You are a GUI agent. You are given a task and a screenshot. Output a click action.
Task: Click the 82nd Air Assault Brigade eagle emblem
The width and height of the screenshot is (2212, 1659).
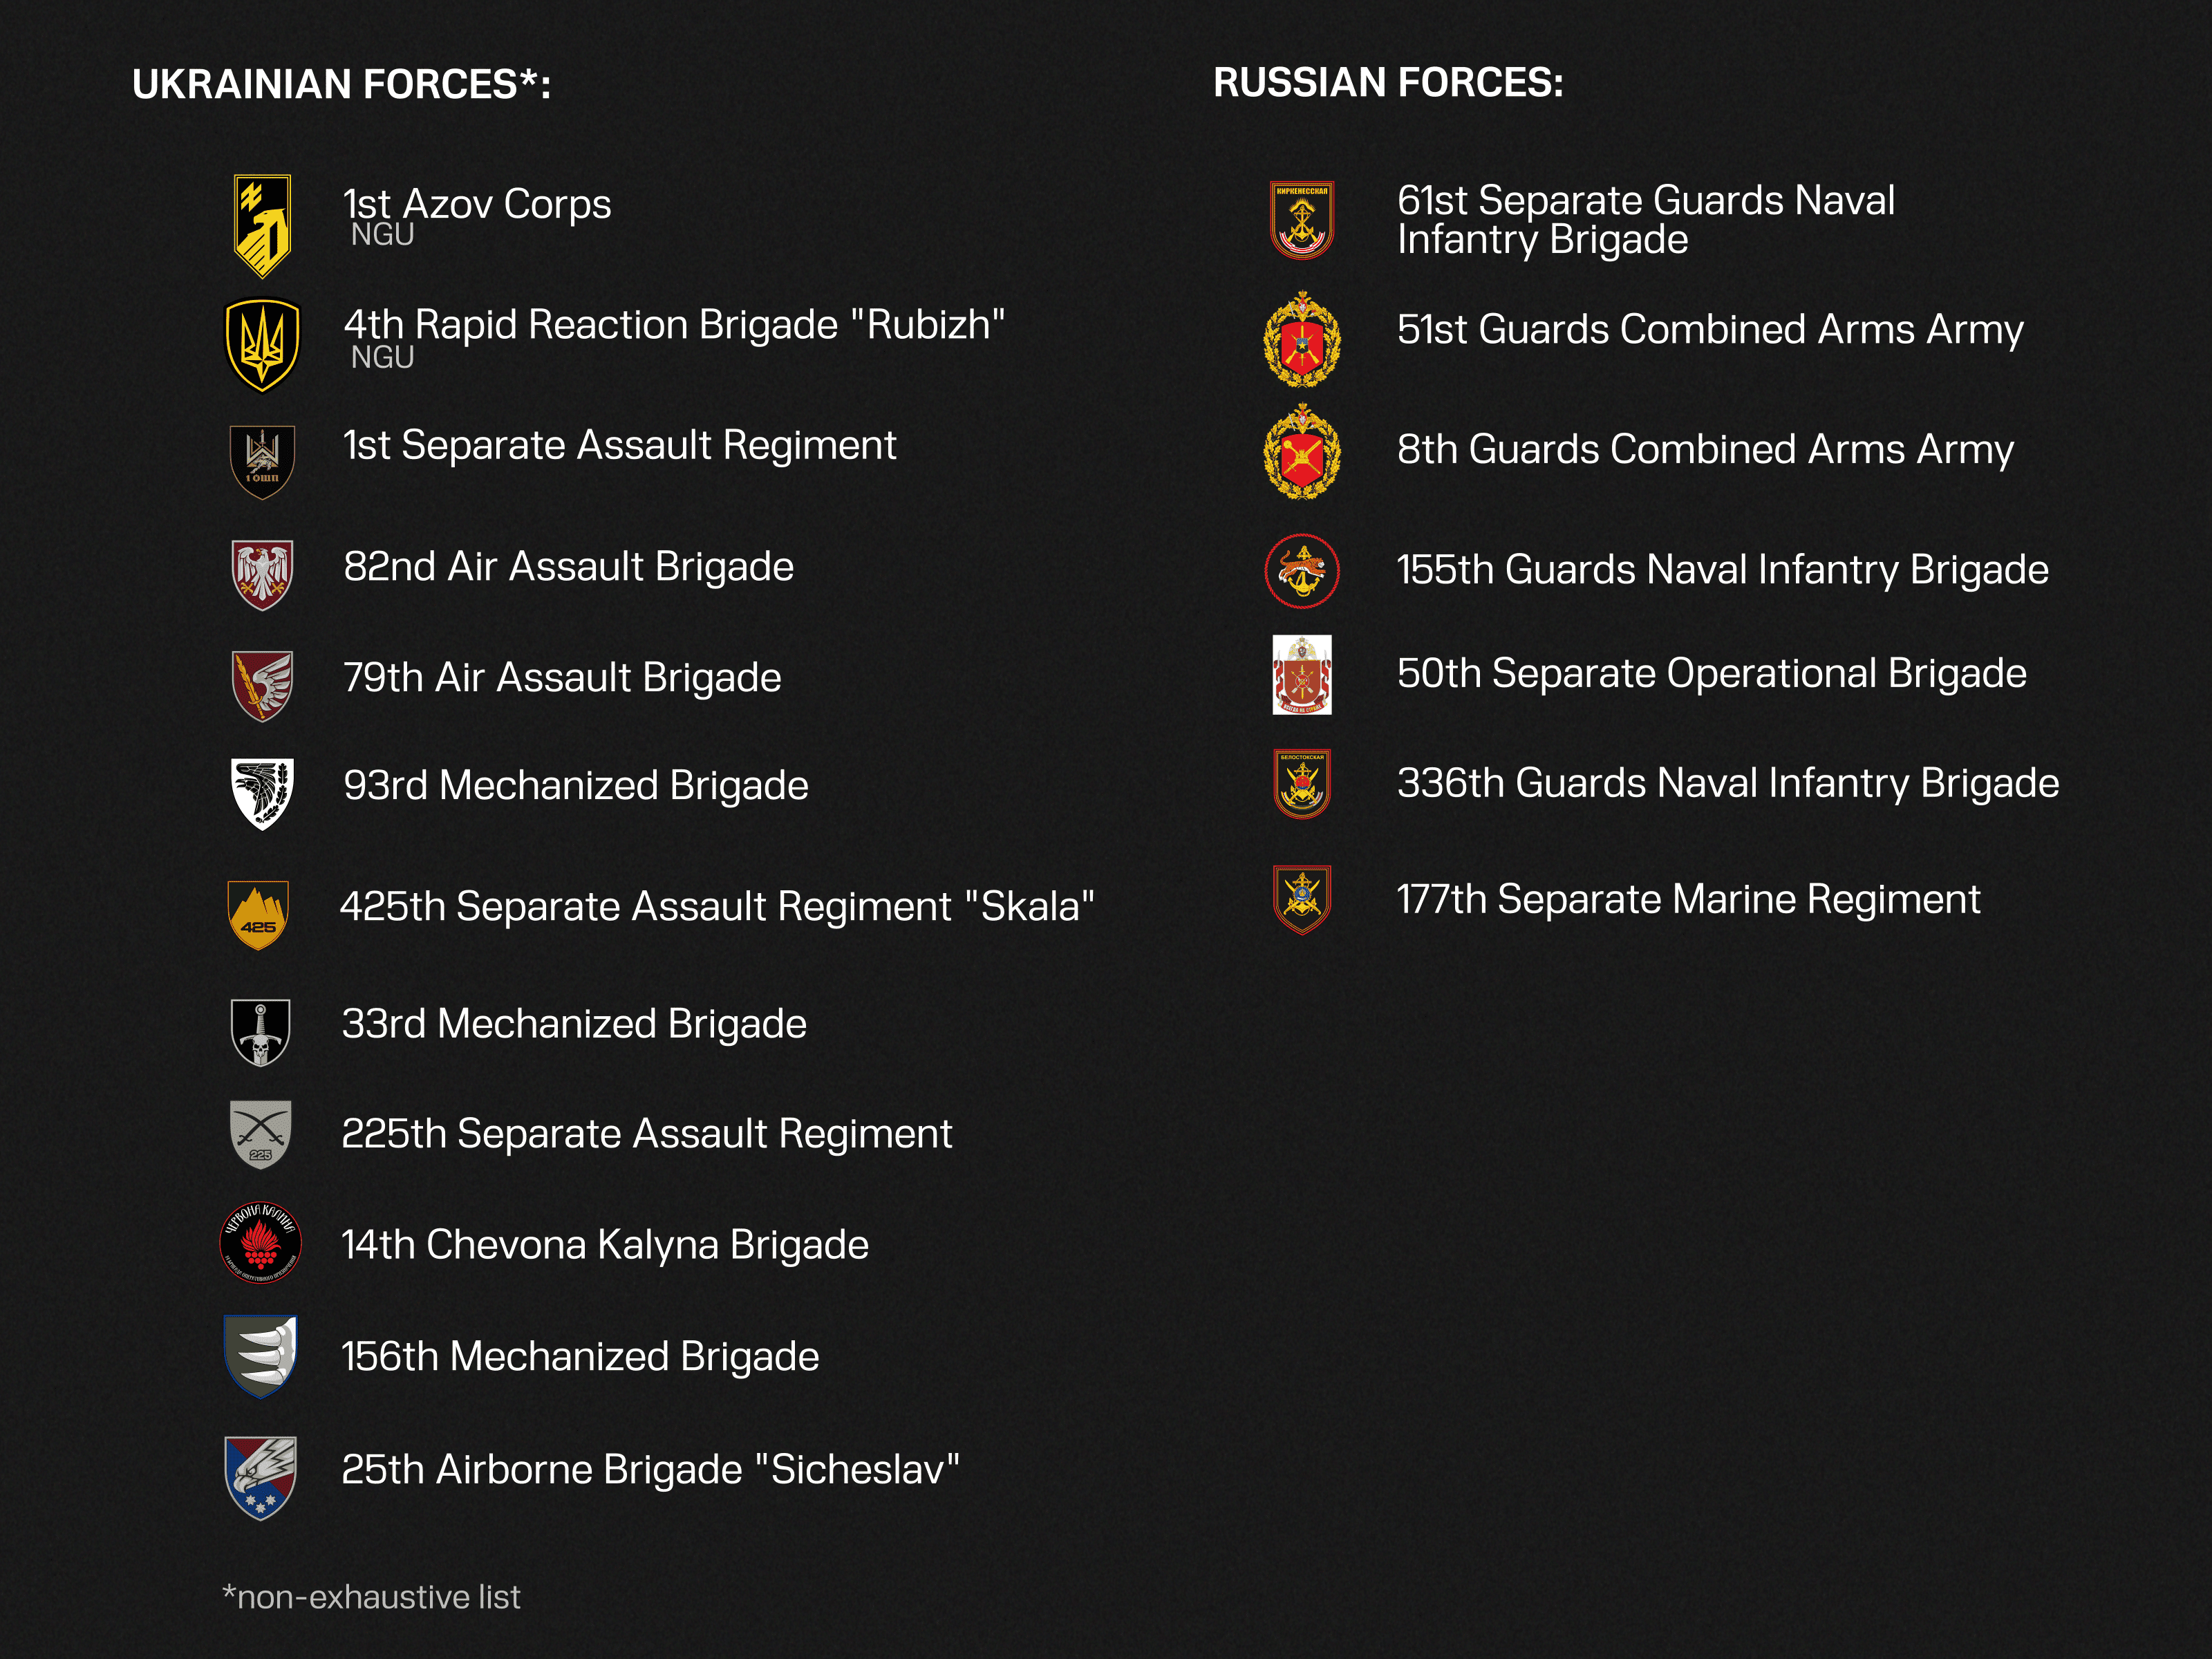[x=262, y=574]
